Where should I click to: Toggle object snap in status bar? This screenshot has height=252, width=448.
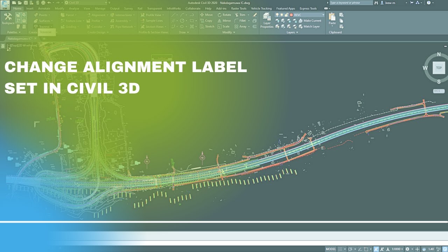(366, 249)
